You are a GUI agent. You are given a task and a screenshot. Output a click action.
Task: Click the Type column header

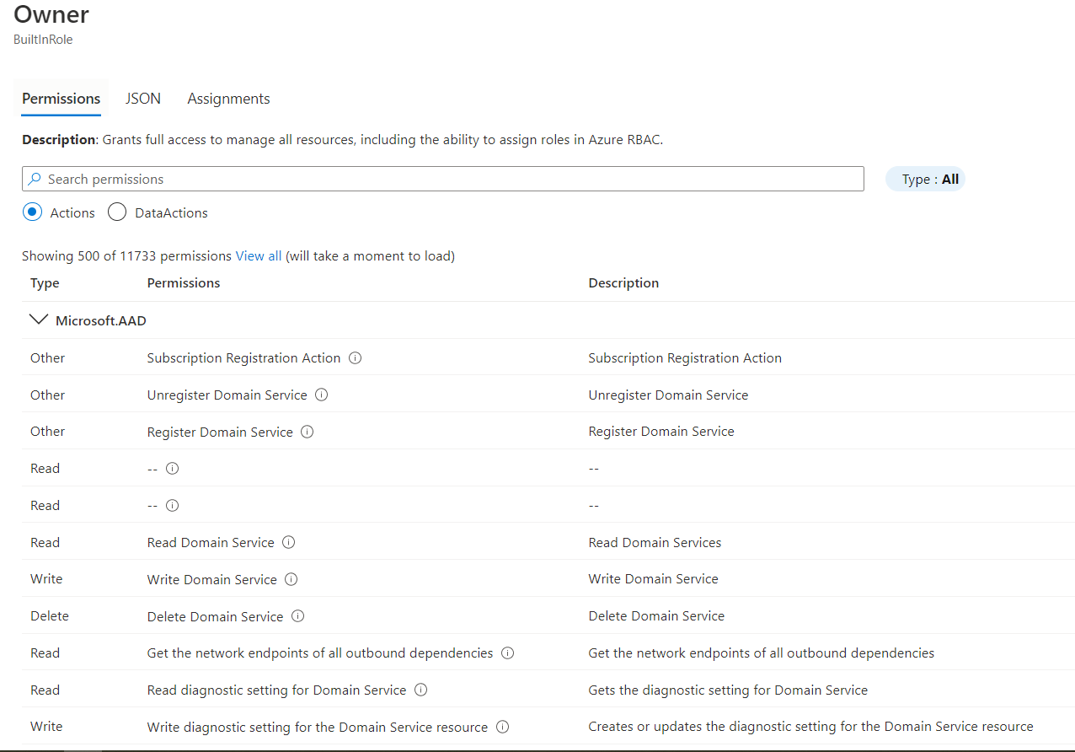(x=45, y=283)
